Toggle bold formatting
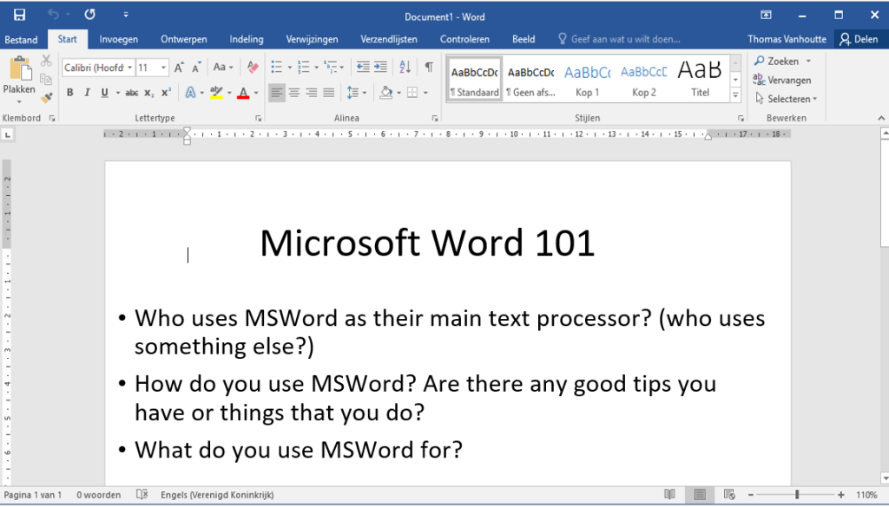 [x=69, y=92]
